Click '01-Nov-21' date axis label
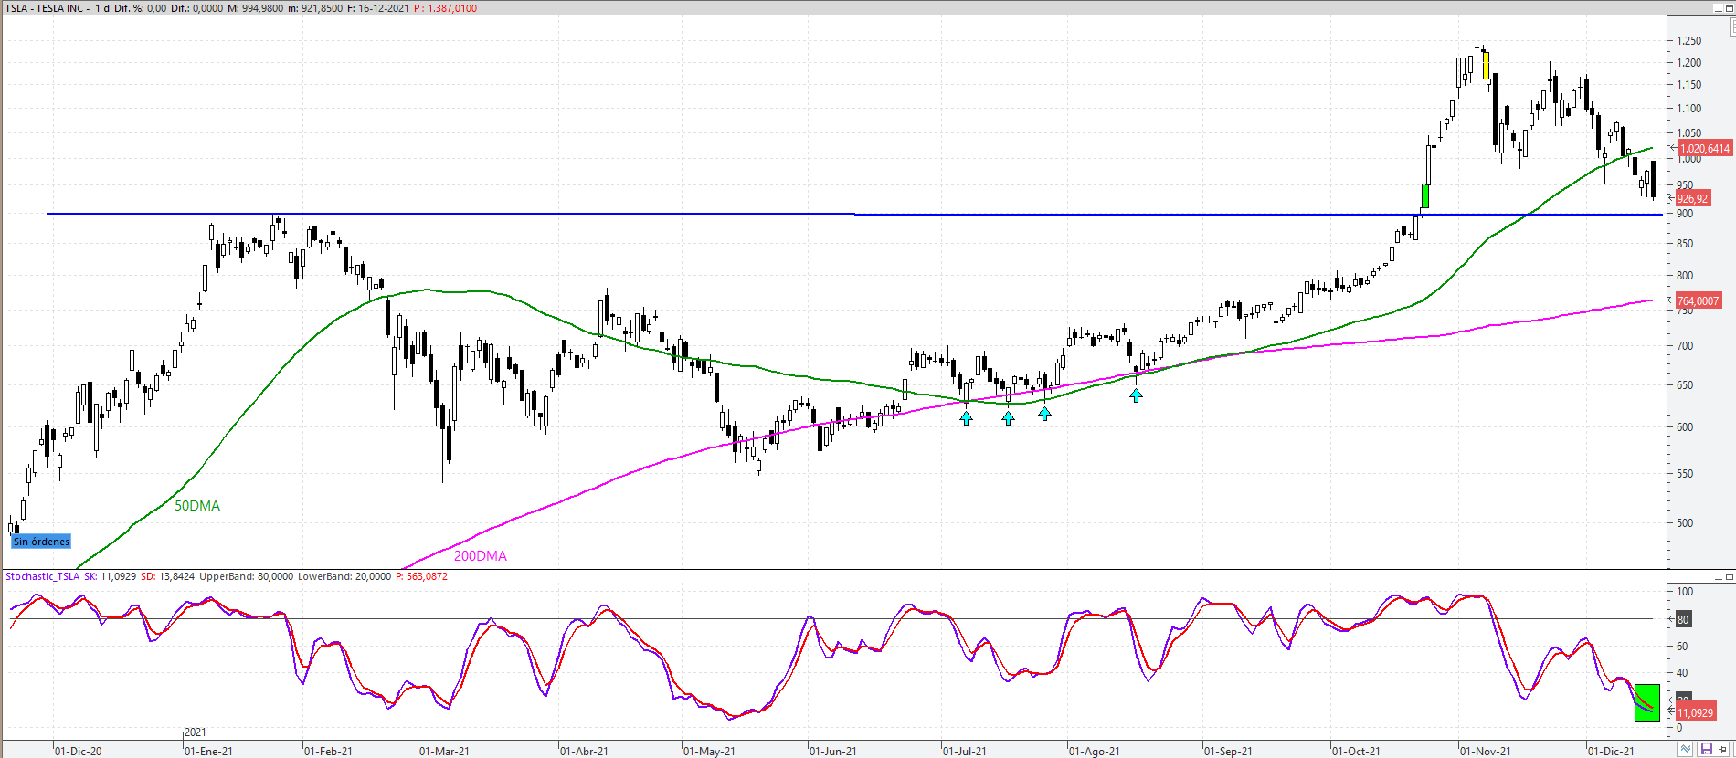1736x758 pixels. click(1486, 751)
